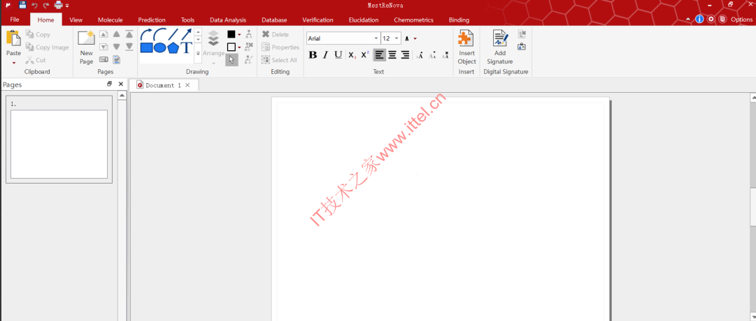Select the arc drawing tool
756x321 pixels.
160,34
